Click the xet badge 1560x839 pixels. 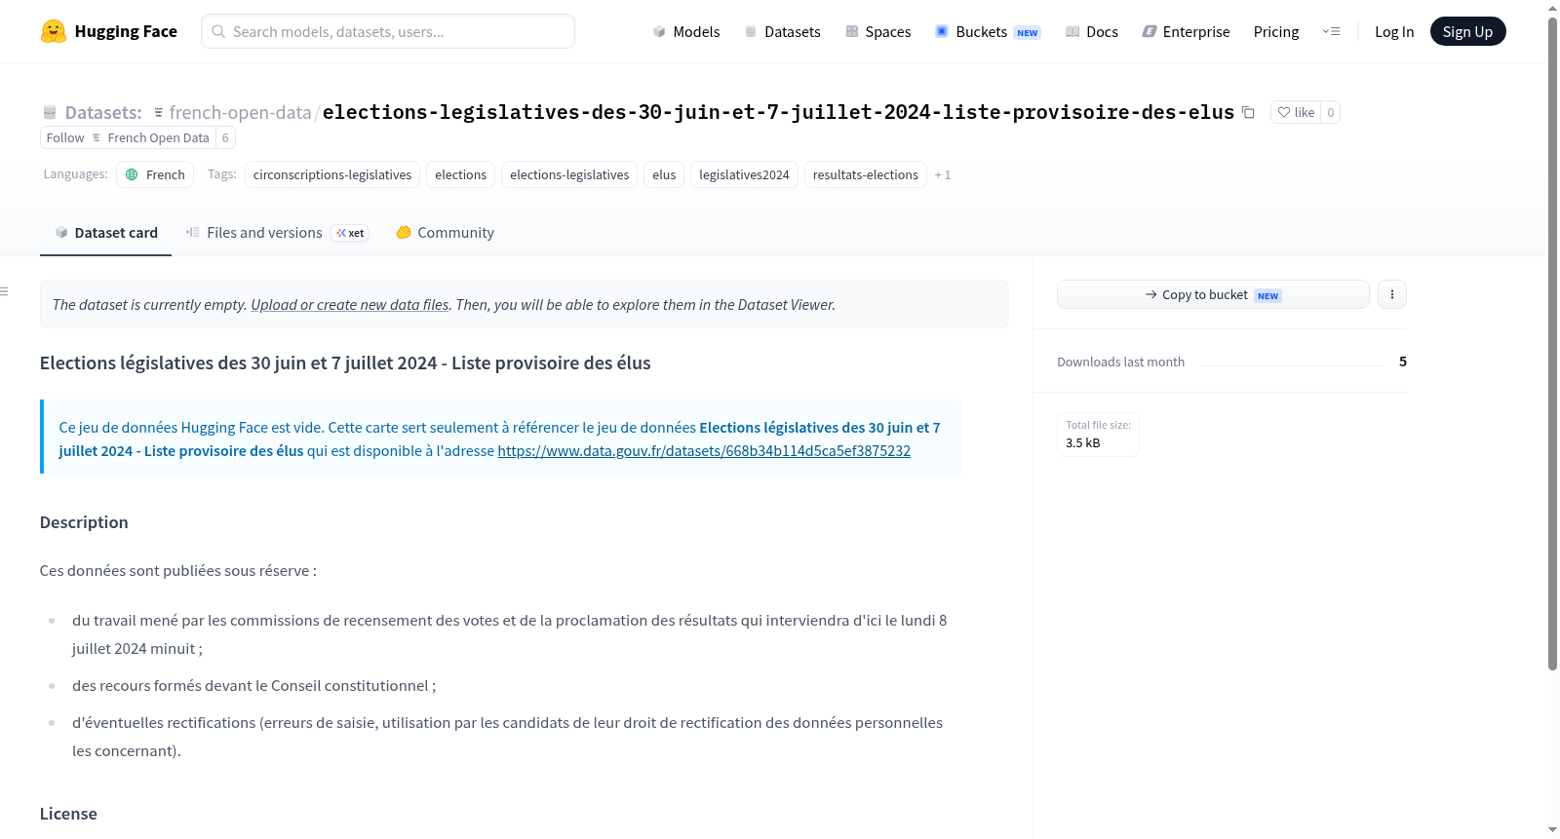(x=350, y=233)
